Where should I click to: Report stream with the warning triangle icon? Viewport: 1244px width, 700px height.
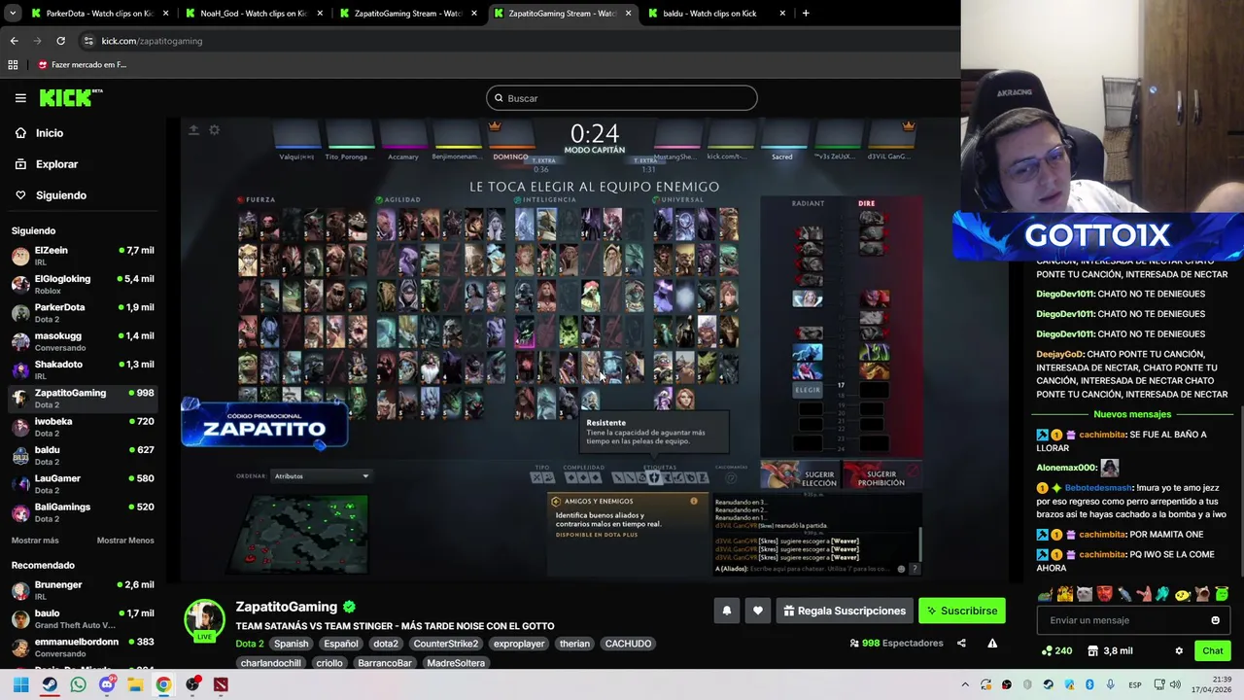(992, 643)
